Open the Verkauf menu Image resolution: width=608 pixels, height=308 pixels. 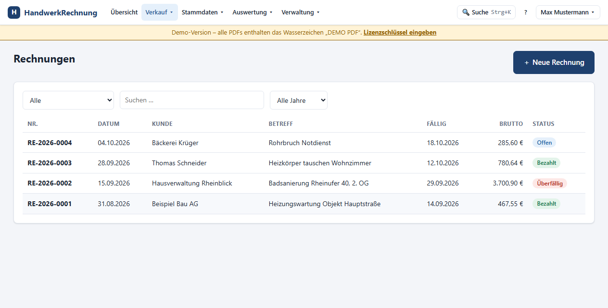159,12
